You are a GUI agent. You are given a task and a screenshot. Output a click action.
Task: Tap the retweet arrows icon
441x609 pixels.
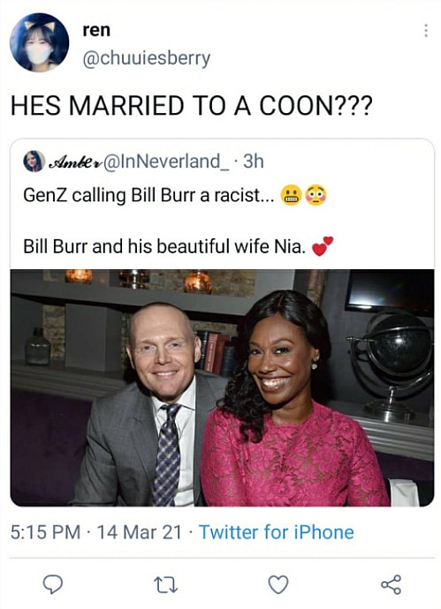(x=165, y=585)
